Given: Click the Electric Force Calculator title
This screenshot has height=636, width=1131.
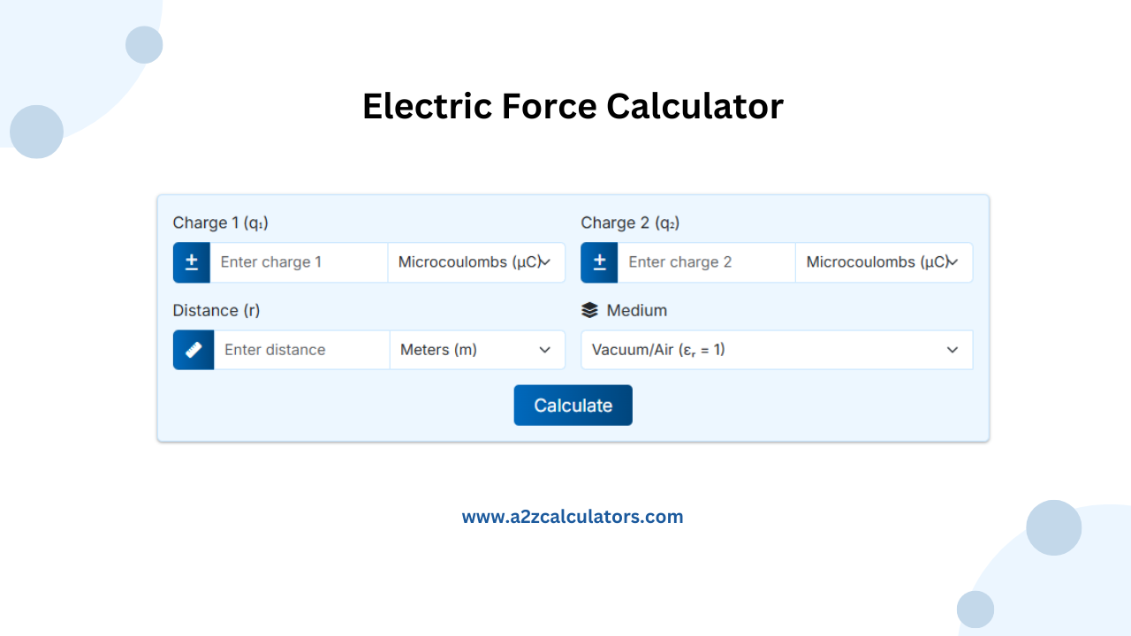Looking at the screenshot, I should click(573, 106).
